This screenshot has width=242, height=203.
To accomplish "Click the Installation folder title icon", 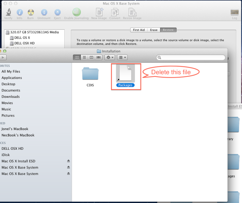I will point(99,51).
